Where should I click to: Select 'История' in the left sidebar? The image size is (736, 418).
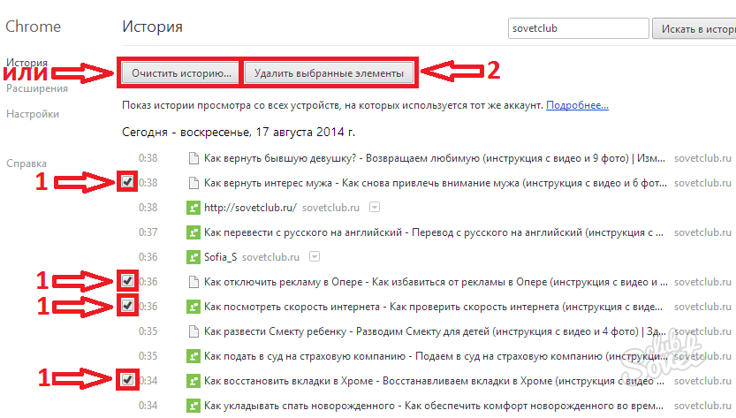coord(27,63)
